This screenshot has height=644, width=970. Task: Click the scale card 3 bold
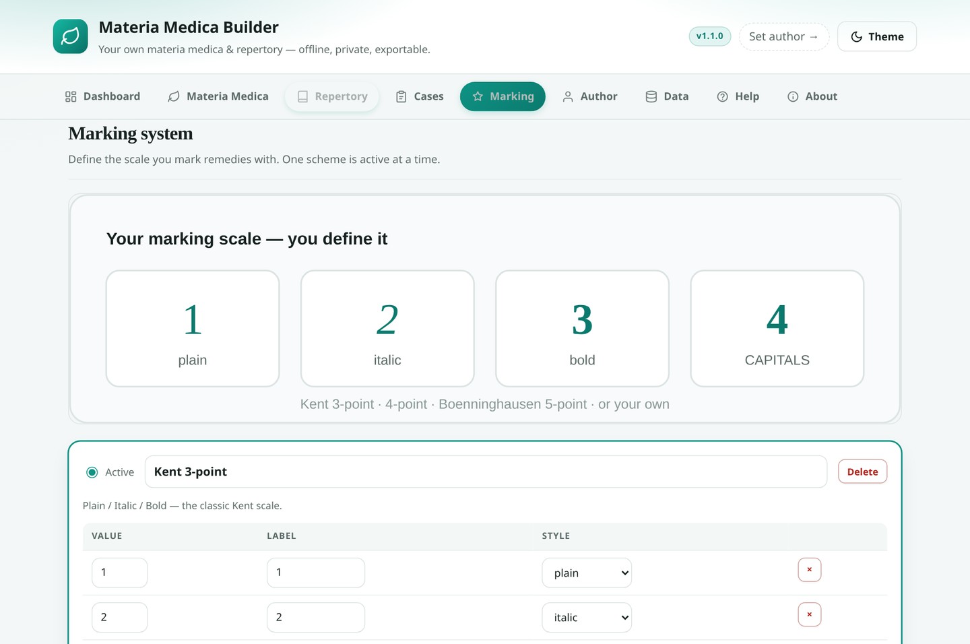[x=582, y=329]
